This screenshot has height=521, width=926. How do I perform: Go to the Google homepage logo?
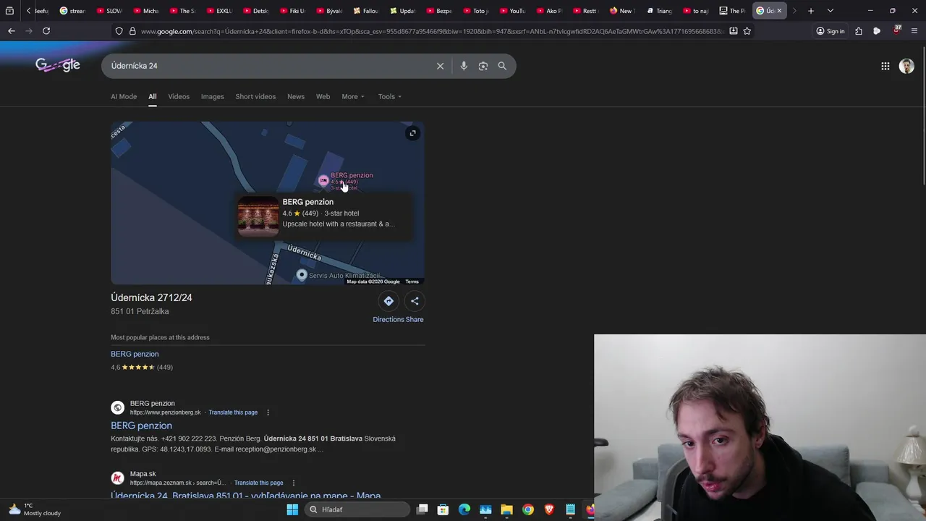click(x=58, y=66)
